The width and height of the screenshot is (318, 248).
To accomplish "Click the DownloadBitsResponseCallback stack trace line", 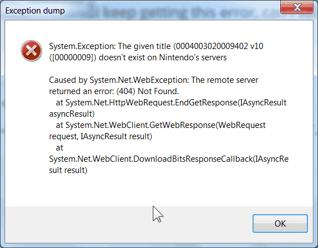I will coord(169,159).
